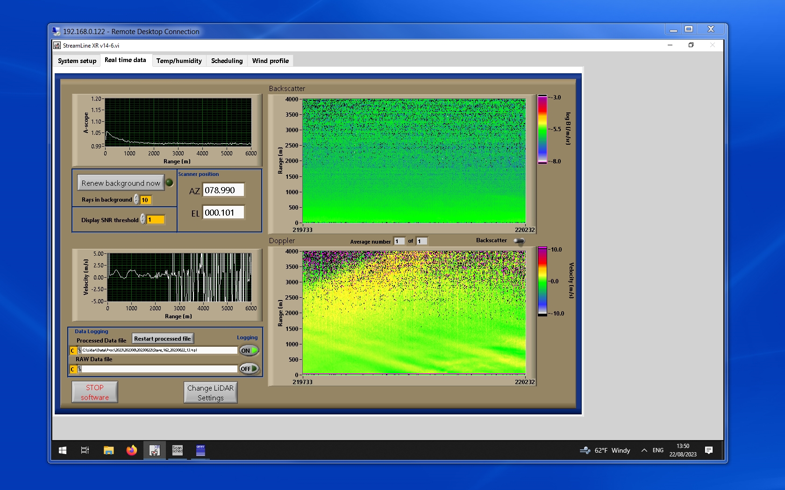The width and height of the screenshot is (785, 490).
Task: Click the StreamLine XR taskbar icon
Action: click(155, 450)
